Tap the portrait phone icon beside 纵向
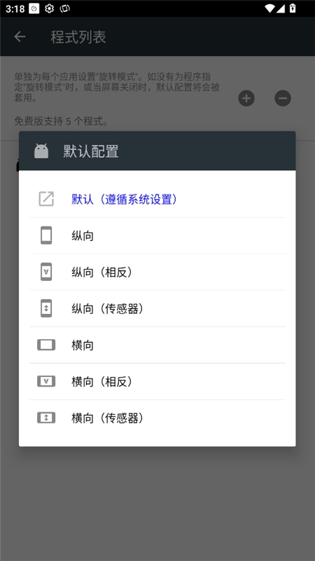Image resolution: width=315 pixels, height=561 pixels. (46, 235)
